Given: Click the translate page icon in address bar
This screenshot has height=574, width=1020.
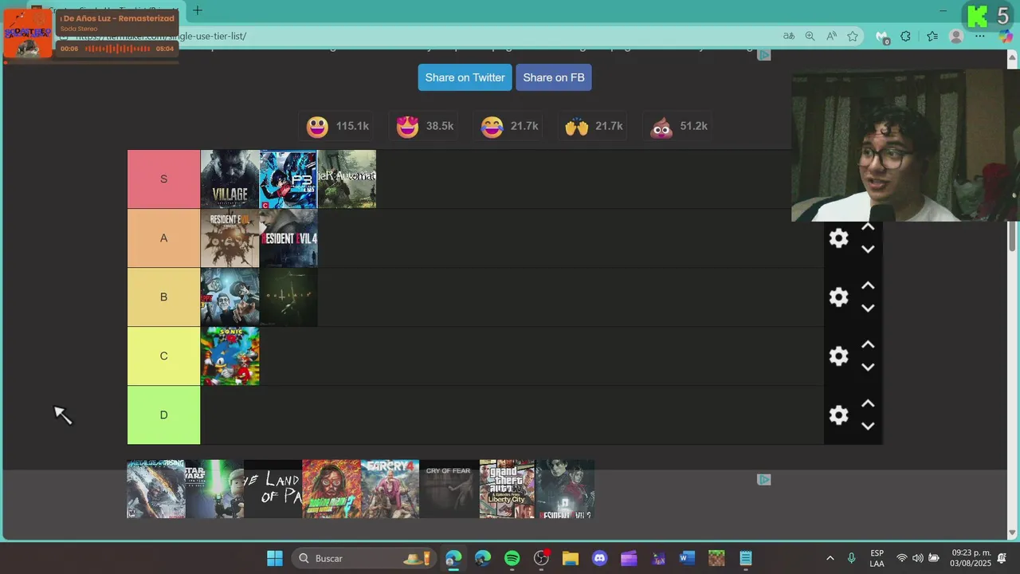Looking at the screenshot, I should (788, 36).
